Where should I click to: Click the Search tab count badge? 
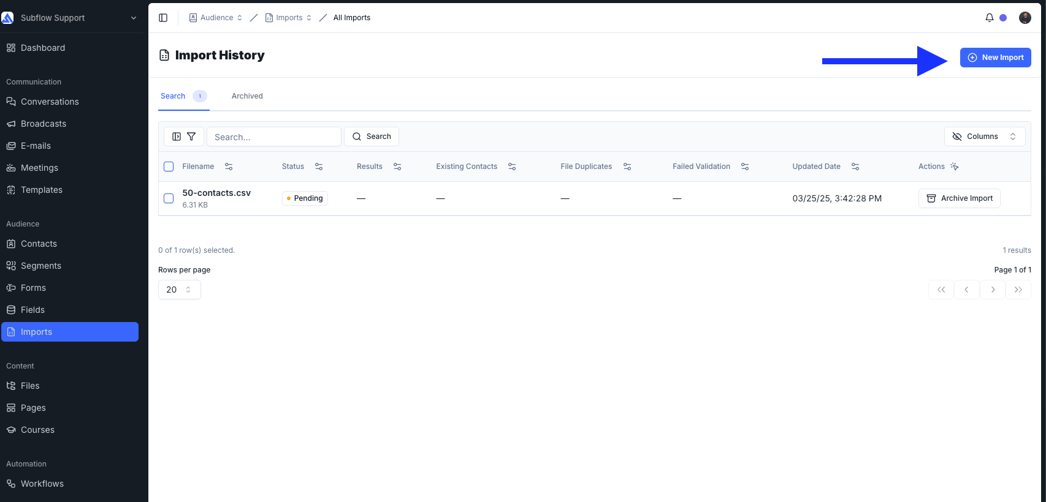pyautogui.click(x=200, y=96)
